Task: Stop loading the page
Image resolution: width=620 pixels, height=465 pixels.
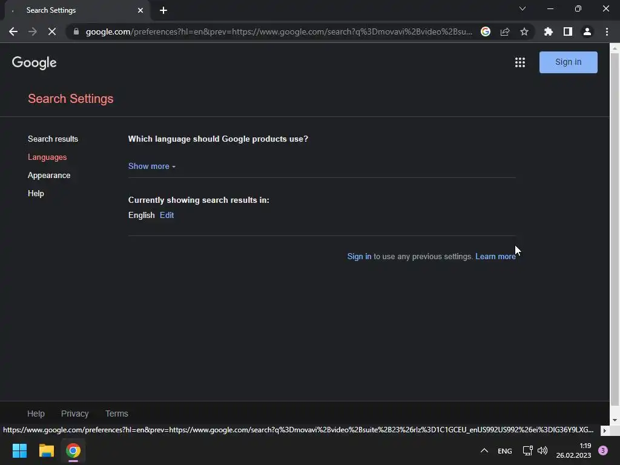Action: click(52, 31)
